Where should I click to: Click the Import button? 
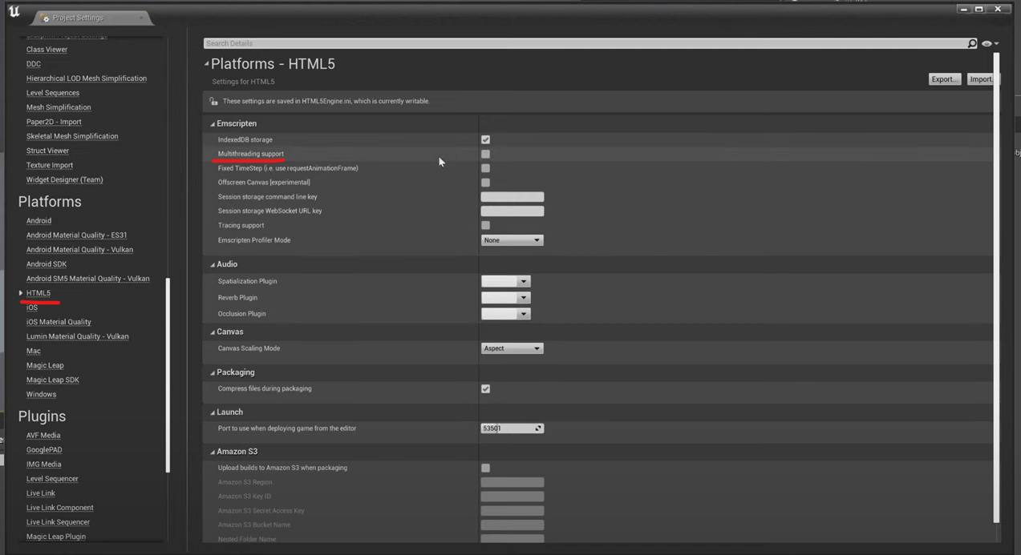click(x=981, y=79)
